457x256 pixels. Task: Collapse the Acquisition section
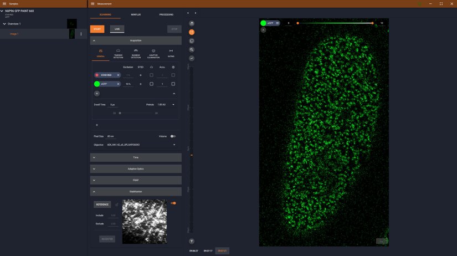coord(136,40)
